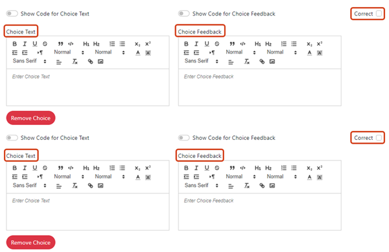Viewport: 389px width, 252px height.
Task: Check the top choice's Correct checkbox
Action: 379,14
